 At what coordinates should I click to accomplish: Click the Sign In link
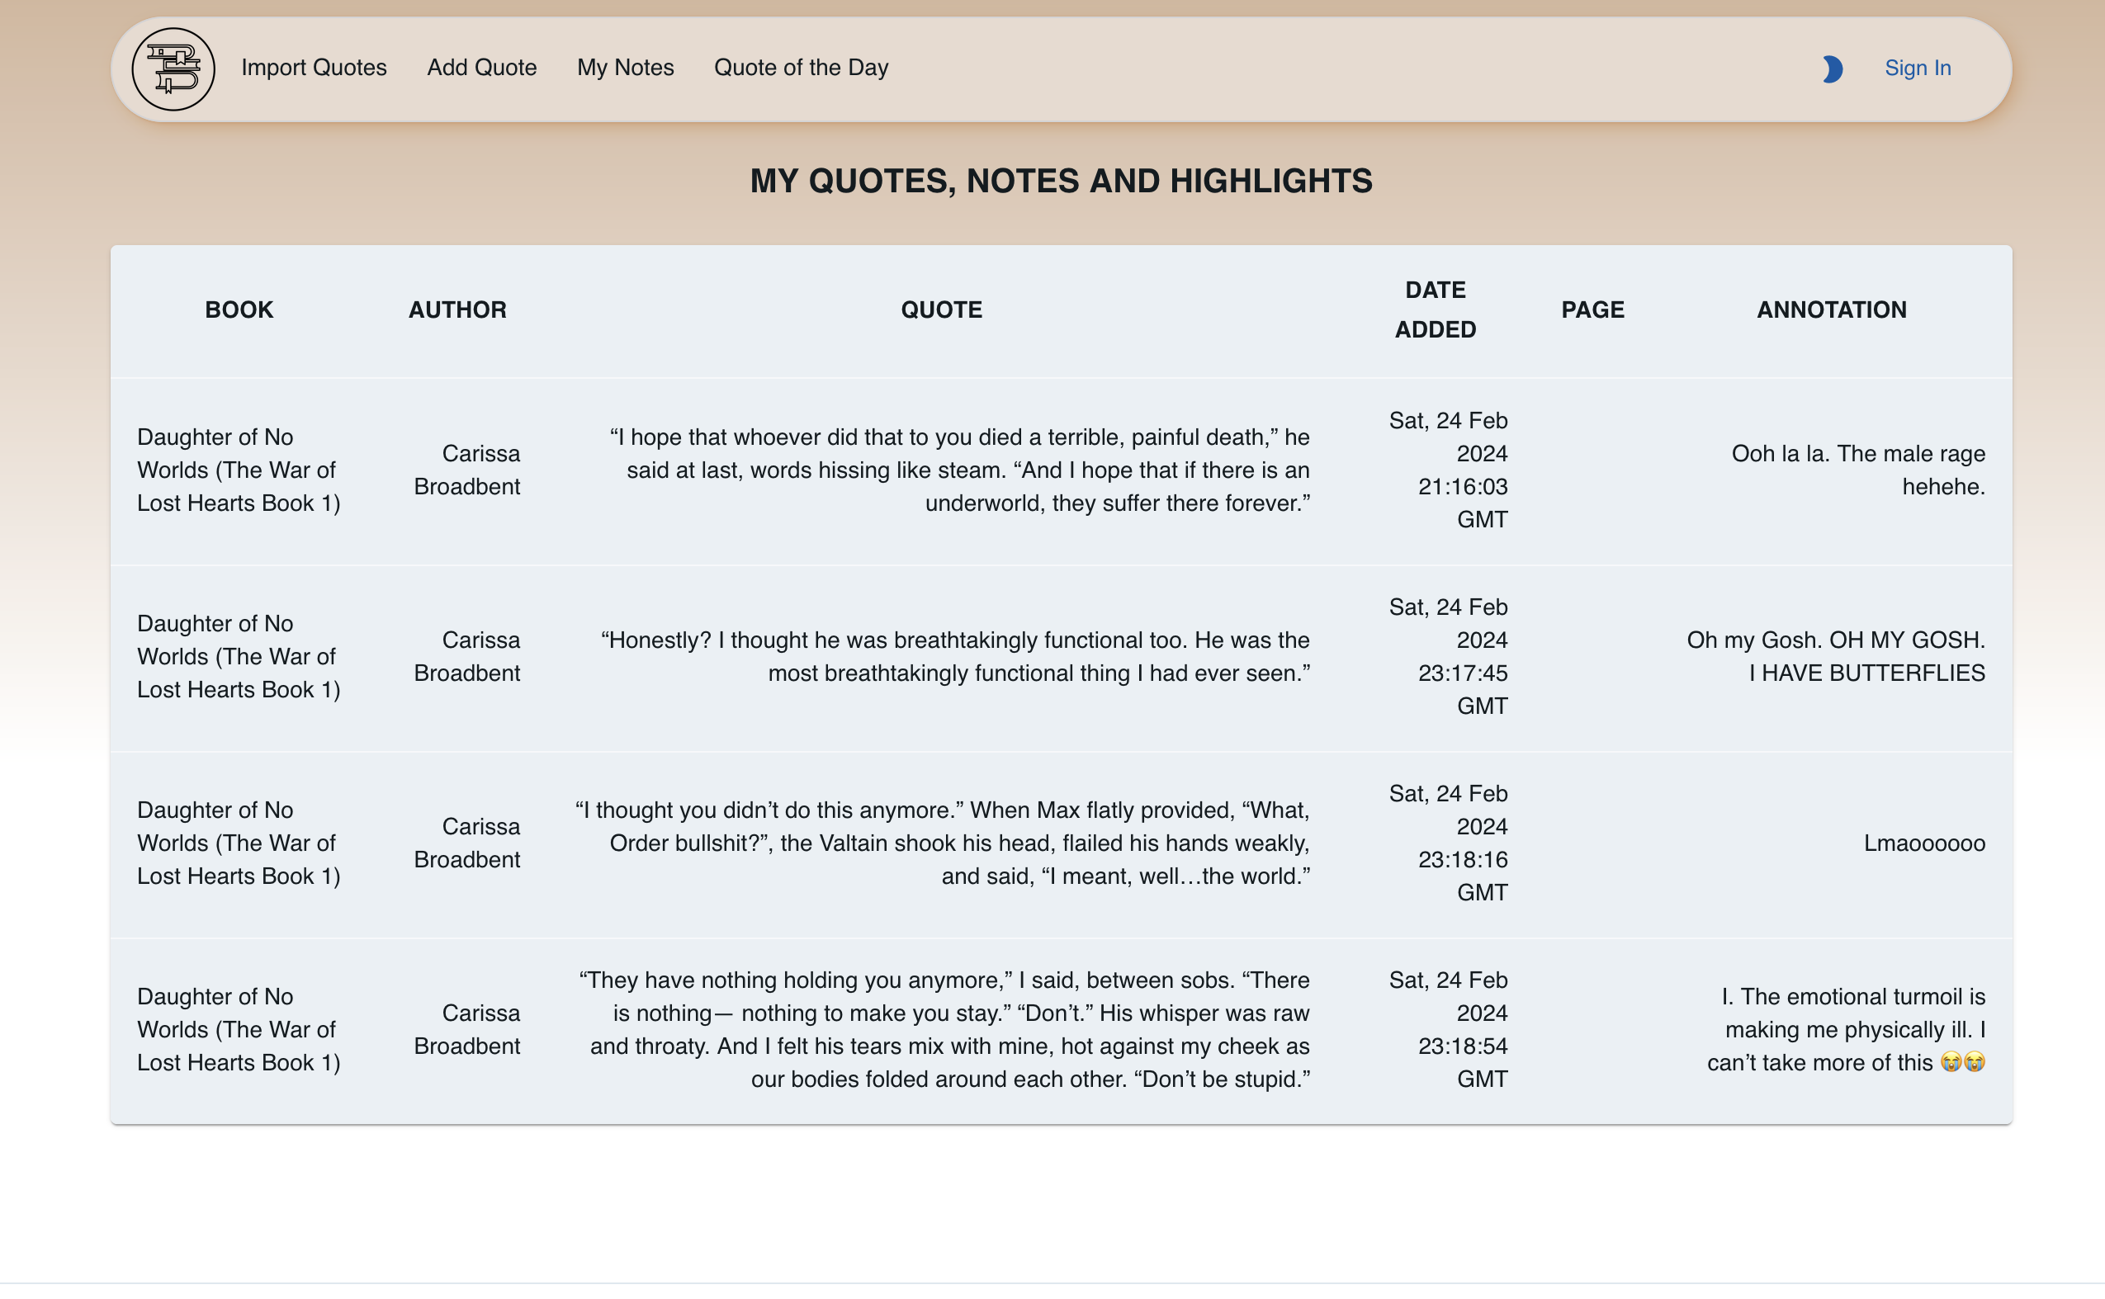click(x=1917, y=68)
